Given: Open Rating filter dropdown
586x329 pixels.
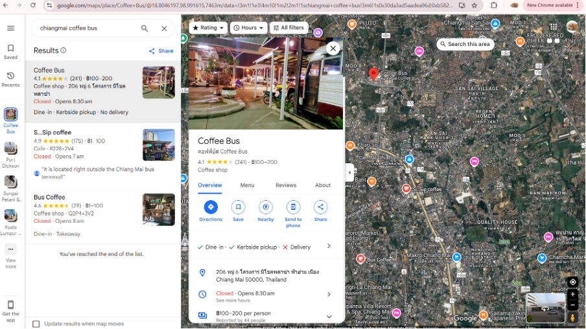Looking at the screenshot, I should pyautogui.click(x=208, y=28).
